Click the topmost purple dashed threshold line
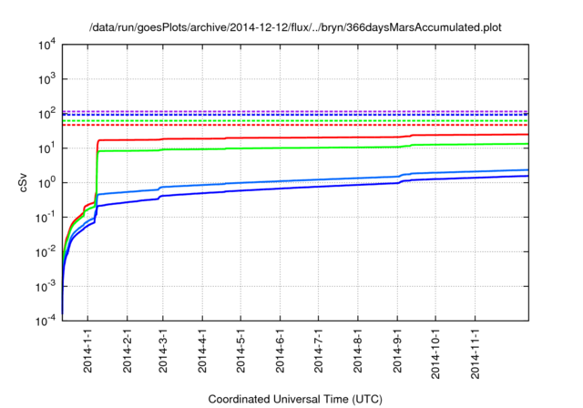 pyautogui.click(x=319, y=111)
